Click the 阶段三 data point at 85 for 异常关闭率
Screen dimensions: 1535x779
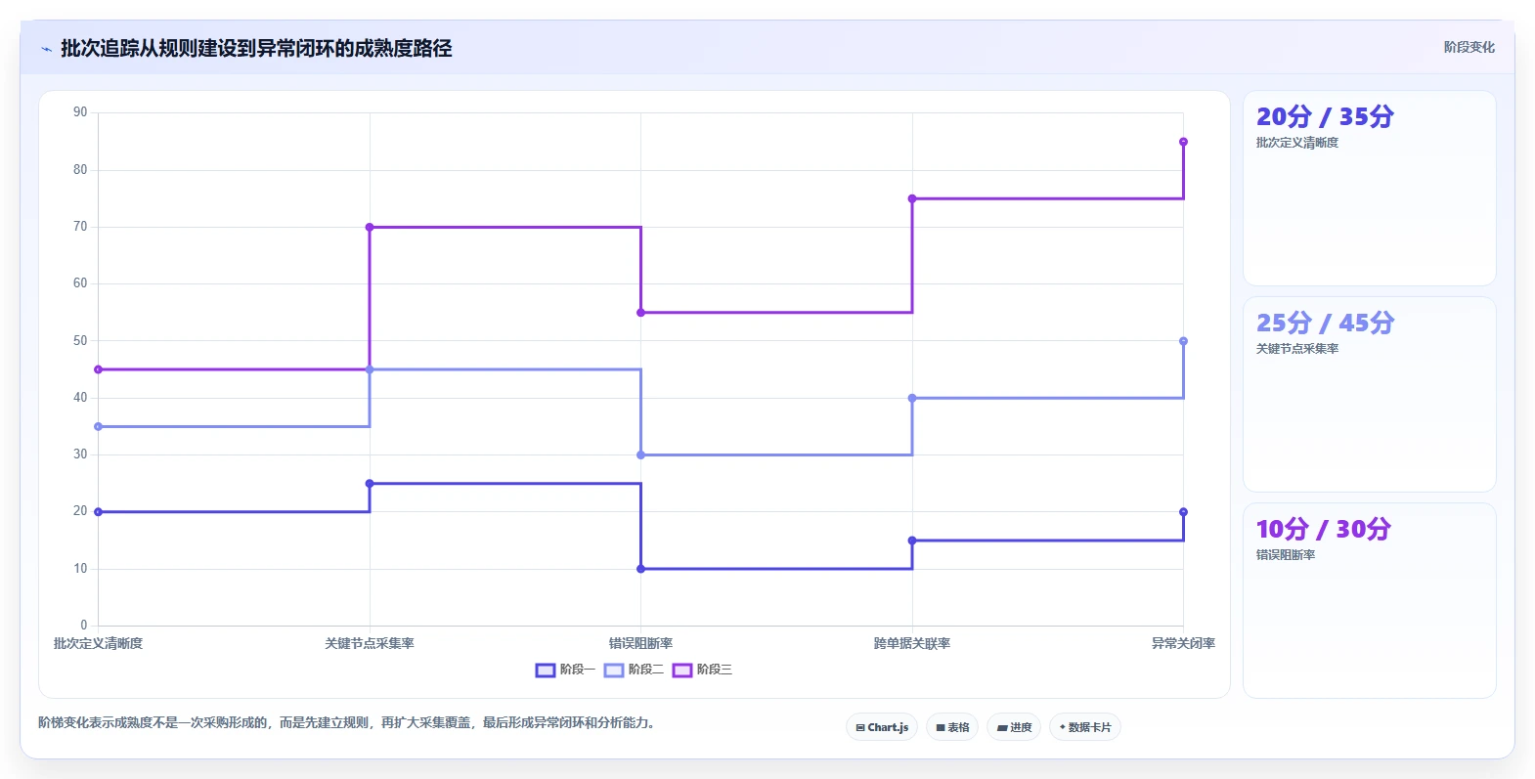coord(1183,142)
